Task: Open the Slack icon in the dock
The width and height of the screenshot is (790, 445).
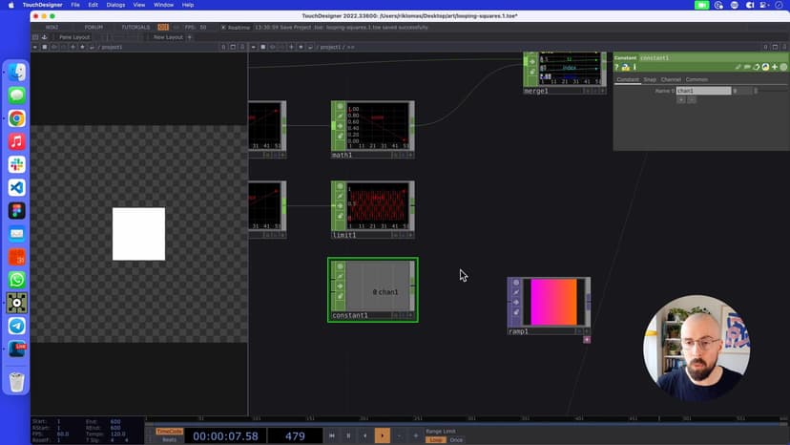Action: (16, 165)
